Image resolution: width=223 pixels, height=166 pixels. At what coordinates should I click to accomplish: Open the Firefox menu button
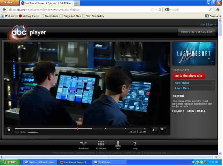click(x=9, y=2)
